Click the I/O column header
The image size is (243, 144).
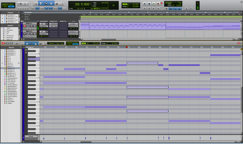73,21
